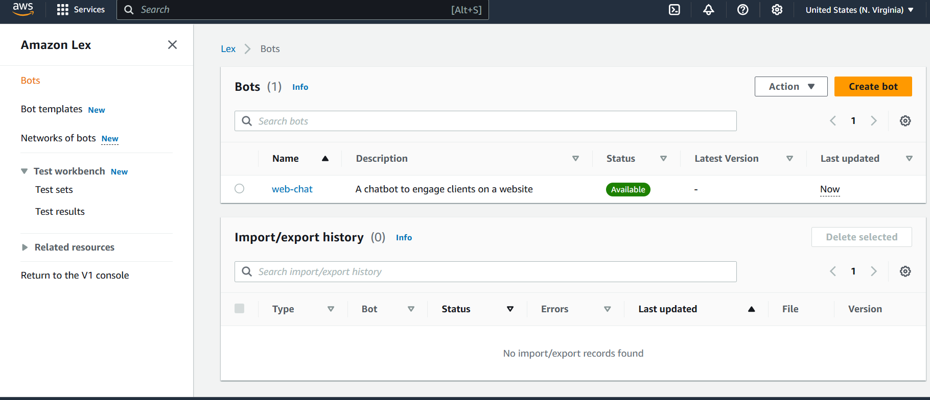Sort bots by Last updated arrow
930x400 pixels.
click(x=909, y=159)
